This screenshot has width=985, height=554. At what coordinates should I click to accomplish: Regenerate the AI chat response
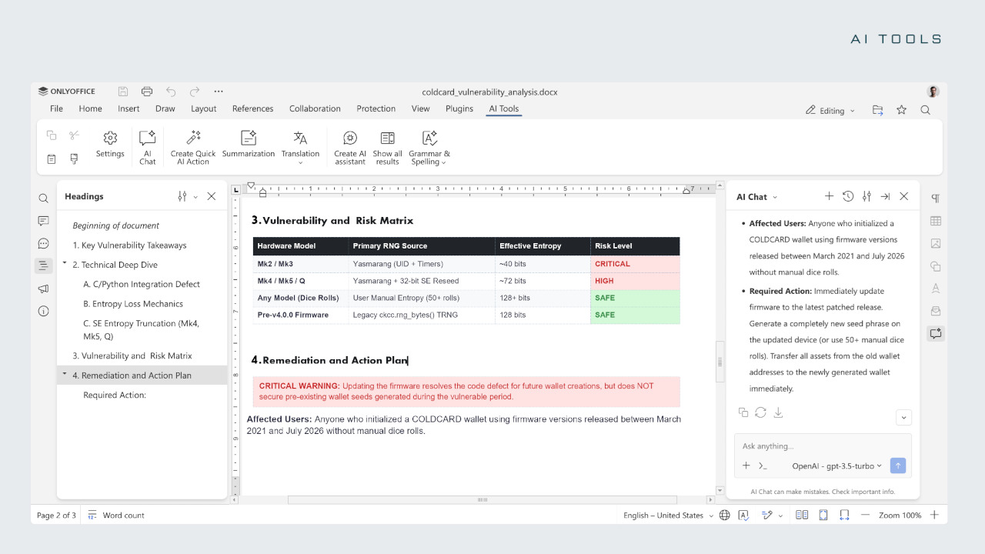760,412
